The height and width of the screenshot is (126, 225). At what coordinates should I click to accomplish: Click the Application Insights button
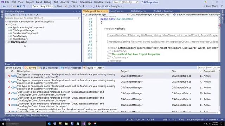109,6
